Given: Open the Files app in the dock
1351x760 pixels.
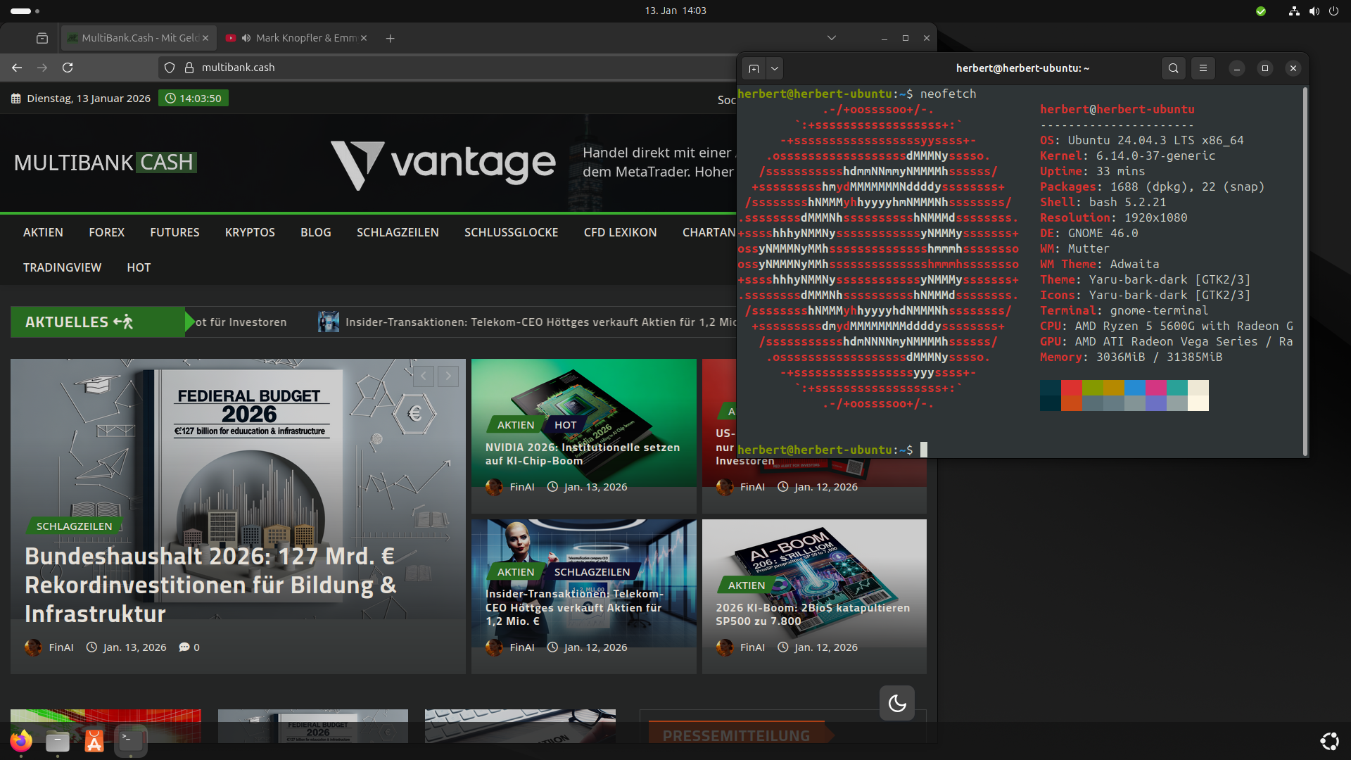Looking at the screenshot, I should [x=58, y=741].
